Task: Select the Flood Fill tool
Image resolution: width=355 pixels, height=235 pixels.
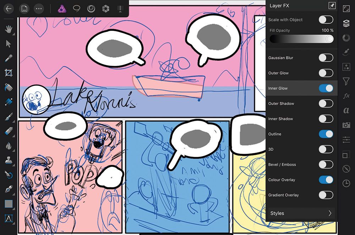Action: pyautogui.click(x=9, y=86)
